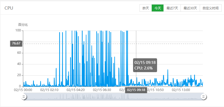
Task: Click the 02/15 09:18 axis marker label
Action: click(x=136, y=90)
